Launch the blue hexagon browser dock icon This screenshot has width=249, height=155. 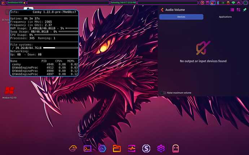click(102, 149)
